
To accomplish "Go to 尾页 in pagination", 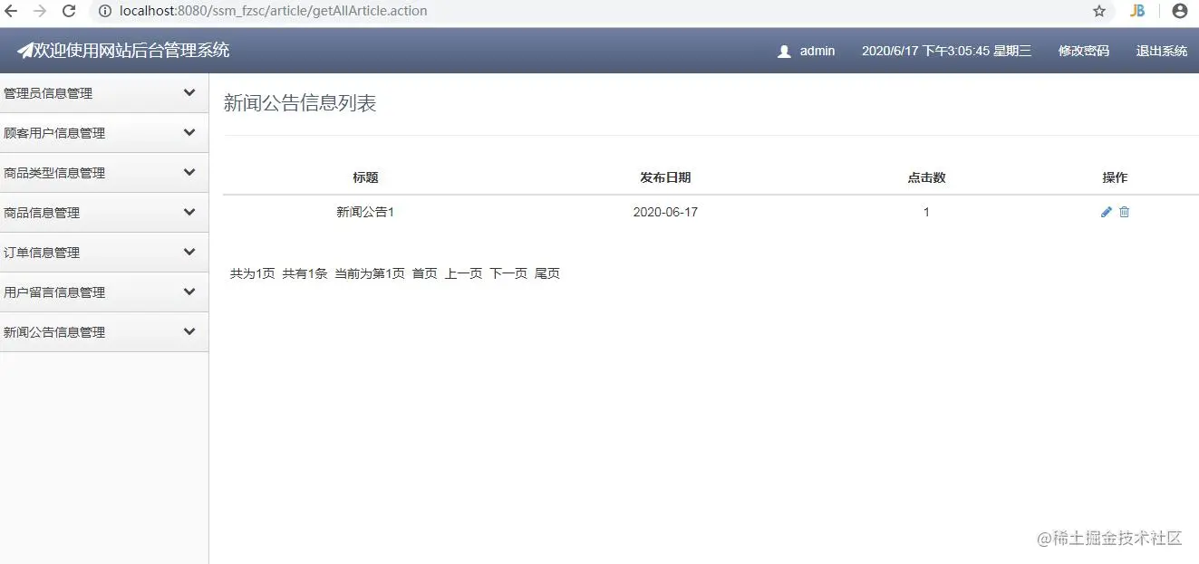I will [x=547, y=273].
